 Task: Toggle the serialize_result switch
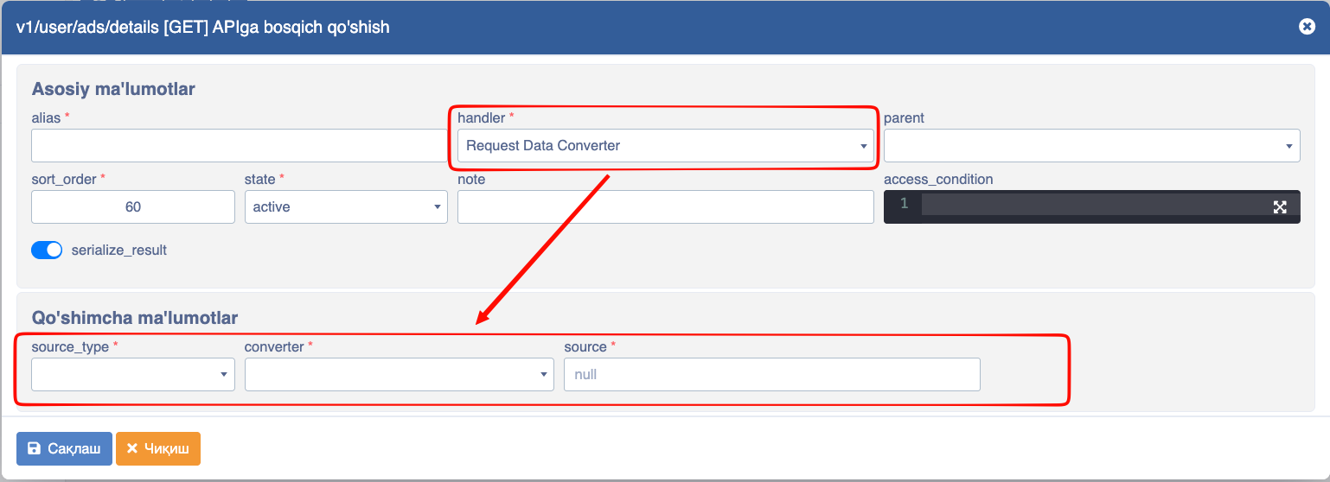click(x=47, y=250)
